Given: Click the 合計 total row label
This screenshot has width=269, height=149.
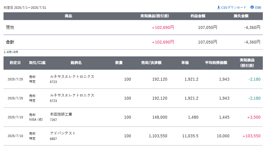Looking at the screenshot, I should tap(10, 42).
